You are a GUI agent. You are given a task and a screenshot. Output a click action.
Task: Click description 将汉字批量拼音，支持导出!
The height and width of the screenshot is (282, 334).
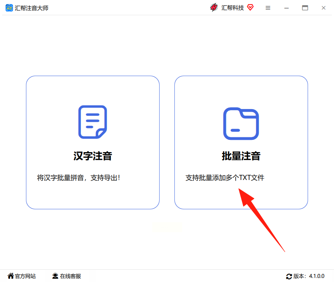tap(79, 178)
